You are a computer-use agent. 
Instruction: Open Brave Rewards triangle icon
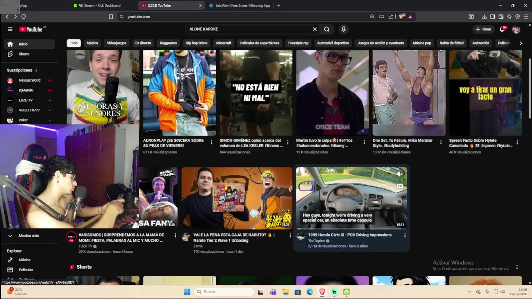[x=410, y=17]
